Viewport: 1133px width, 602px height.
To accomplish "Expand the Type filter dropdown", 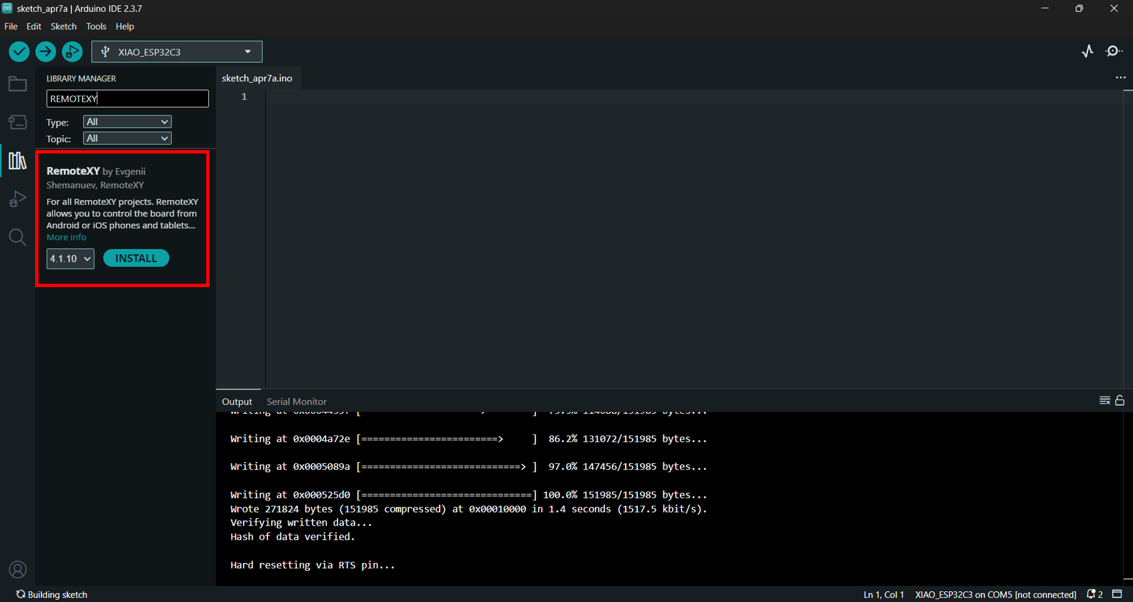I will click(x=127, y=122).
